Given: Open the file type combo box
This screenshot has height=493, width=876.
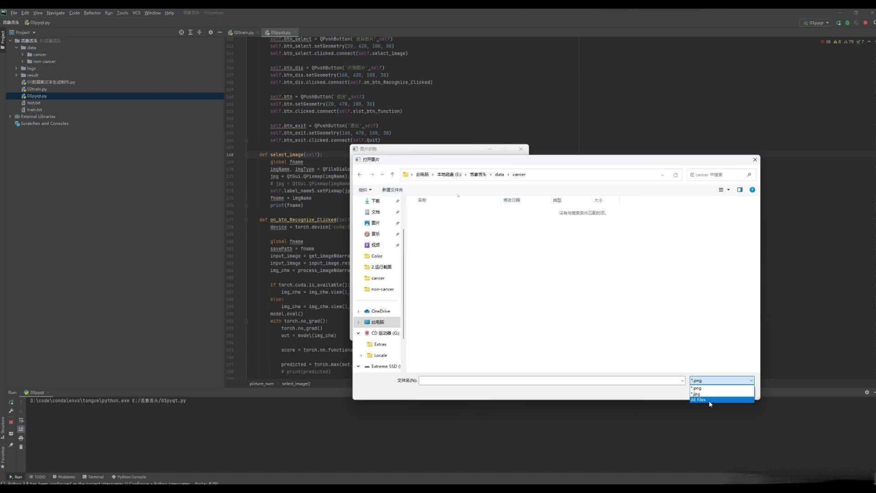Looking at the screenshot, I should tap(721, 380).
